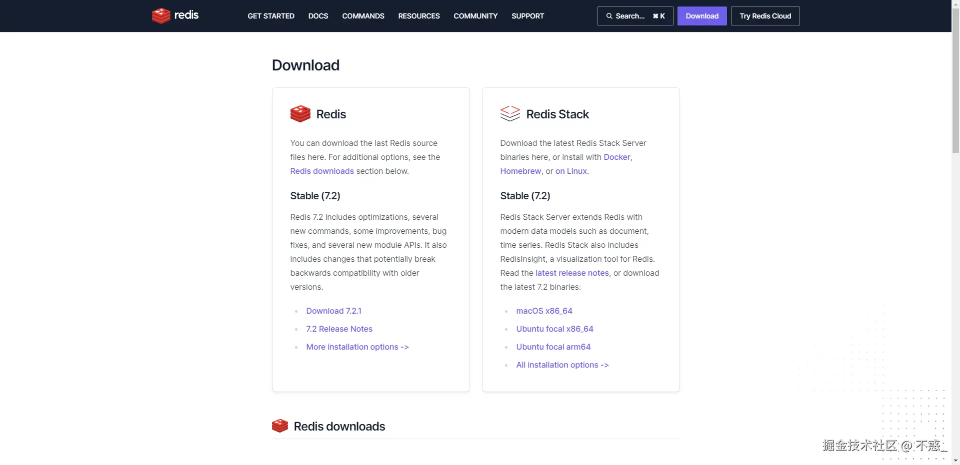Open the Homebrew install link
Screen dimensions: 960x465
click(520, 171)
